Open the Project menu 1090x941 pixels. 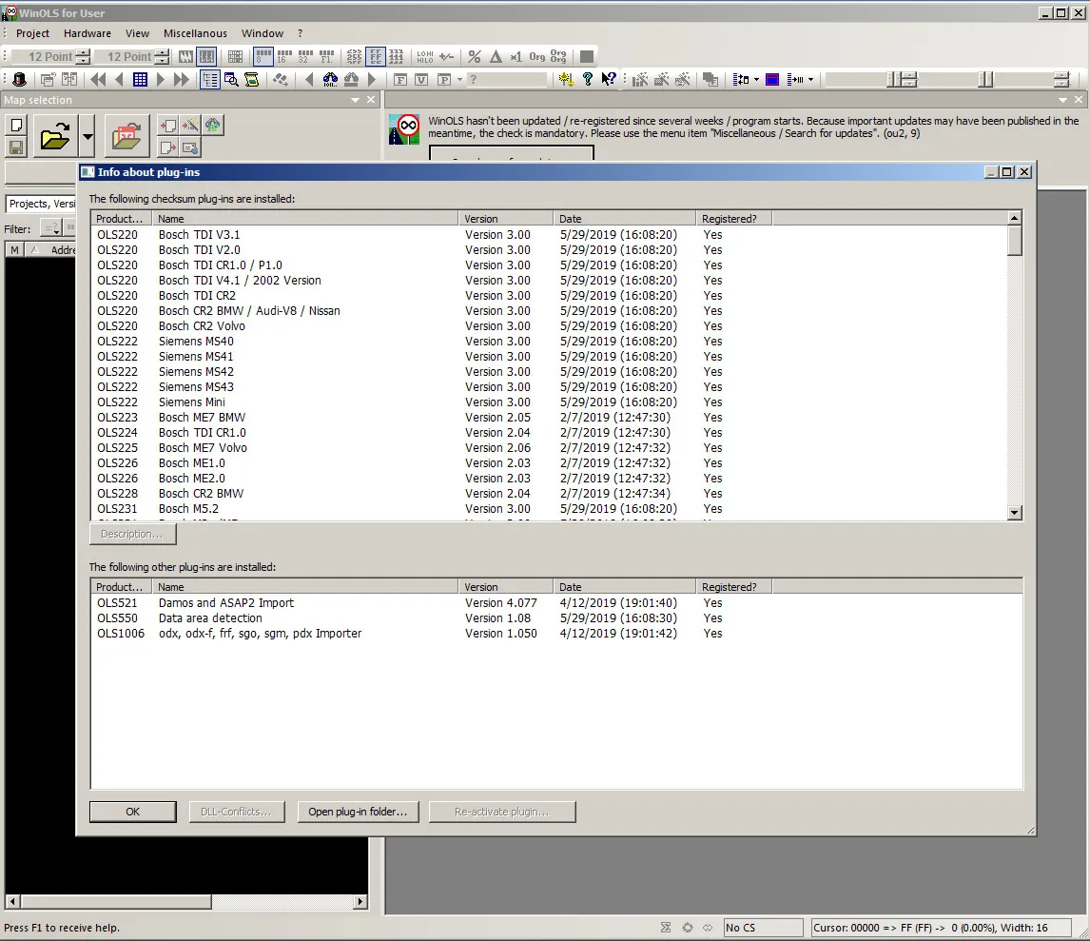32,33
